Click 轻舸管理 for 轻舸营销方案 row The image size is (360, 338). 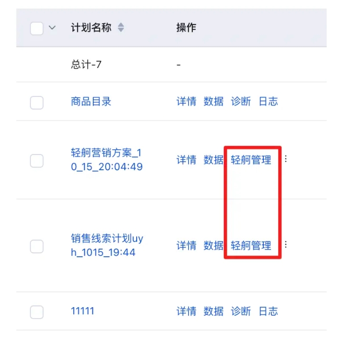tap(251, 160)
